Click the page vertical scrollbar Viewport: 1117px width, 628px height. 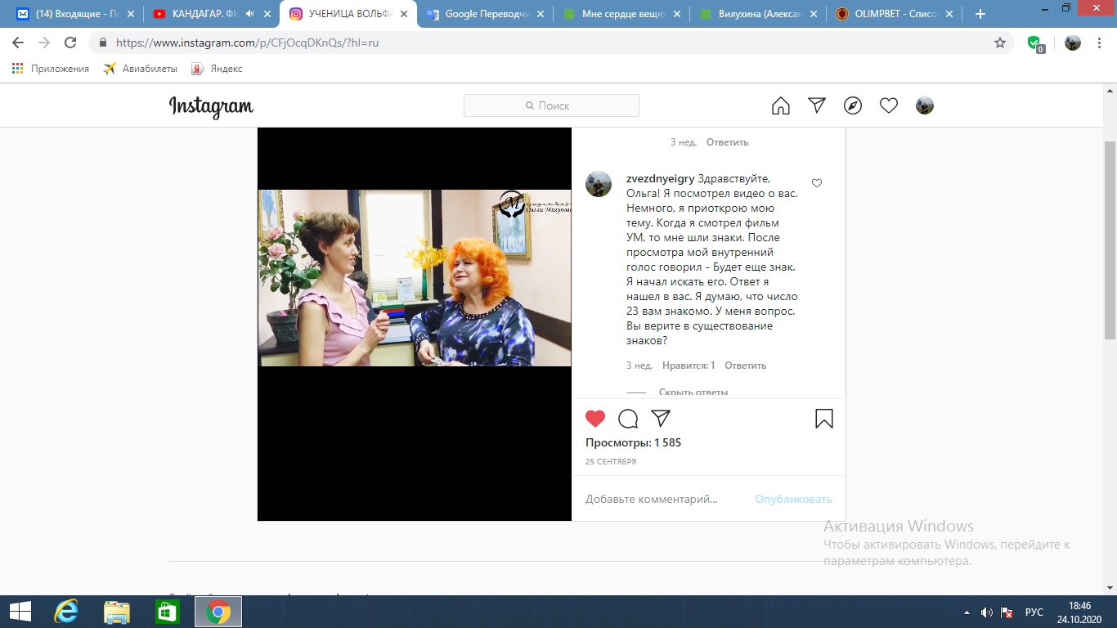pos(1110,240)
